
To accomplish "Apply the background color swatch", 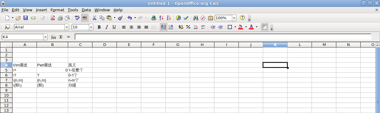I will click(241, 27).
